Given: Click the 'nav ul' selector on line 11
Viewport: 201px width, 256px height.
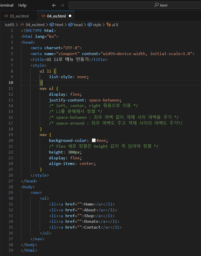Looking at the screenshot, I should pyautogui.click(x=47, y=89).
